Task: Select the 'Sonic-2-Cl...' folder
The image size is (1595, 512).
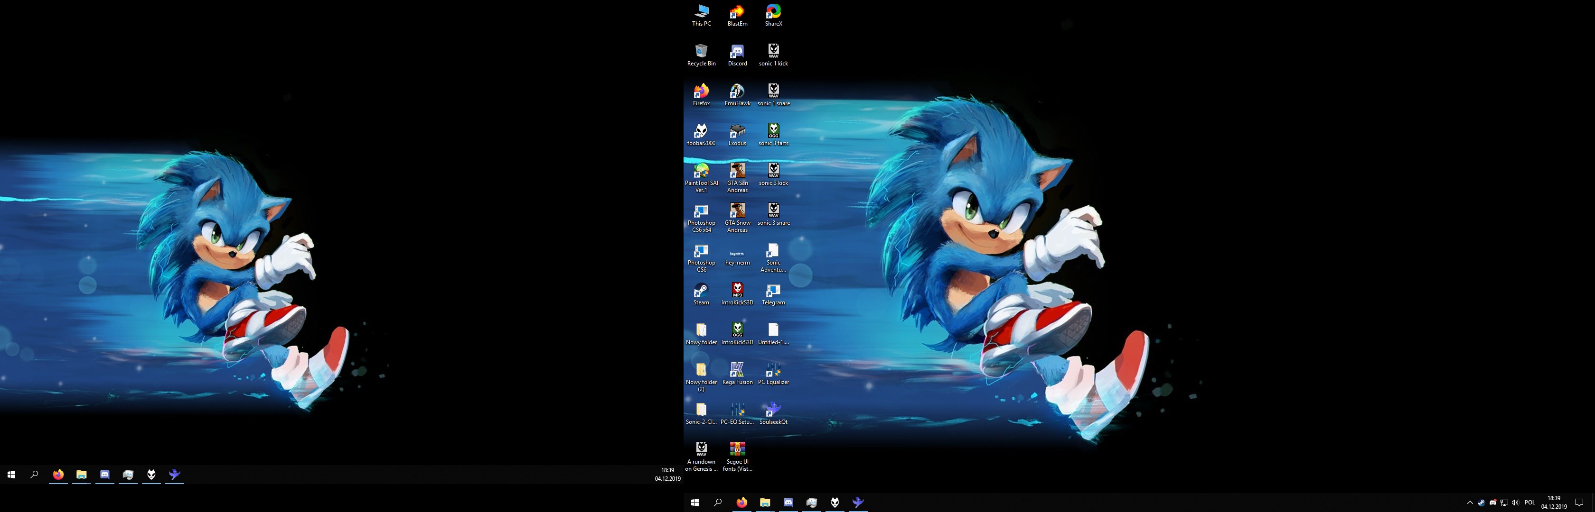Action: 701,414
